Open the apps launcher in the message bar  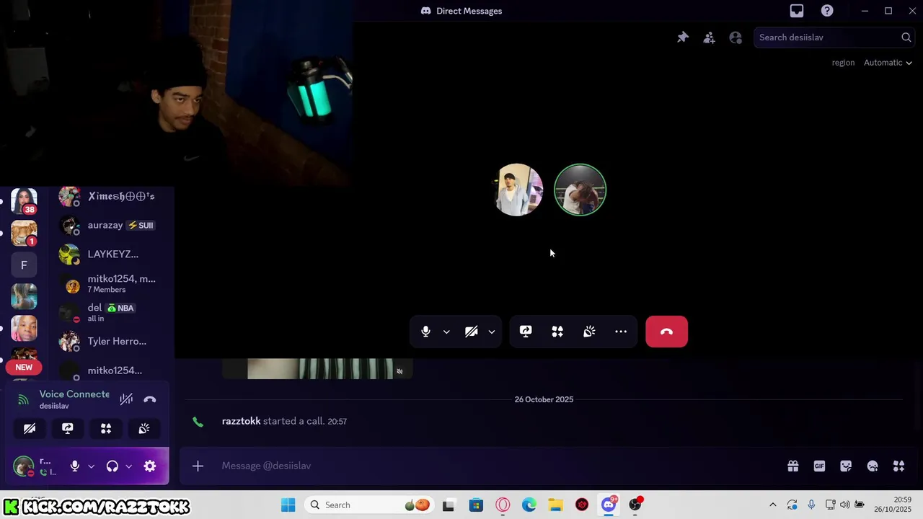pyautogui.click(x=898, y=466)
